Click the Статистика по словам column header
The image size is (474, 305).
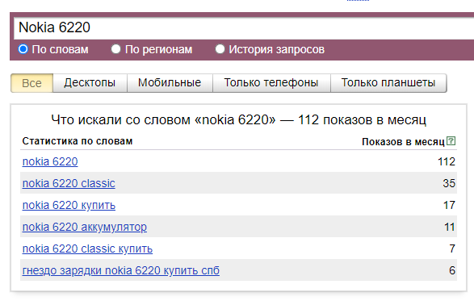(x=78, y=141)
